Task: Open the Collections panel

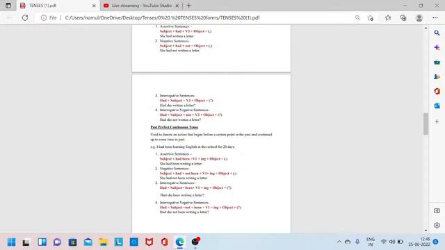Action: (403, 17)
